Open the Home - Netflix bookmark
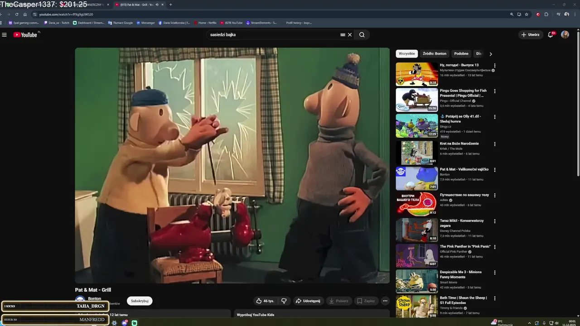 tap(205, 23)
